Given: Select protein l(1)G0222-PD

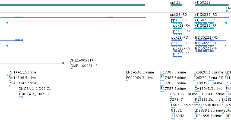Looking at the screenshot, I should pos(211,40).
